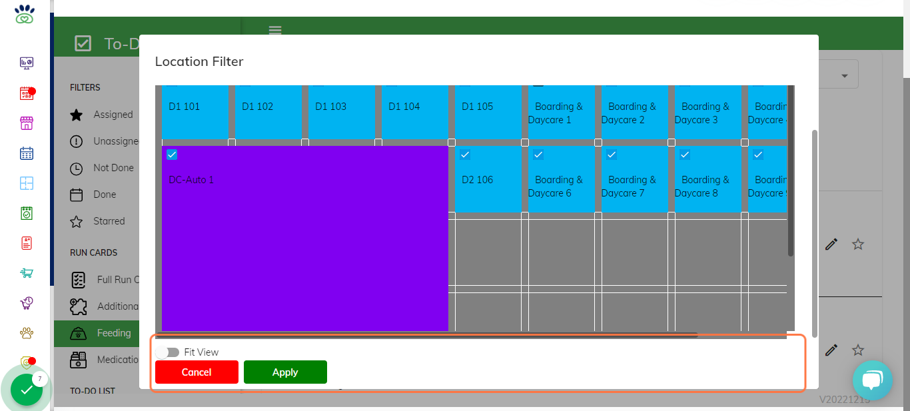The height and width of the screenshot is (411, 910).
Task: Uncheck the DC-Auto 1 location checkbox
Action: point(172,155)
